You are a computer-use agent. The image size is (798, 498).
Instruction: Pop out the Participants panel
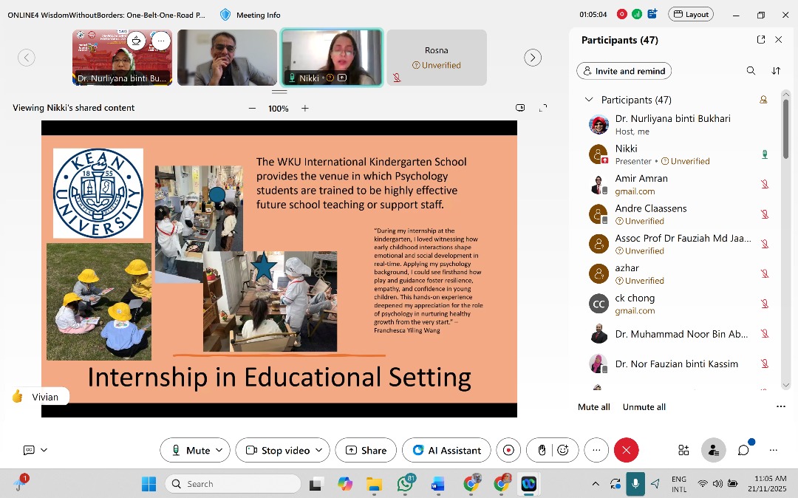pyautogui.click(x=761, y=40)
